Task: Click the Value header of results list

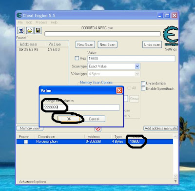Action: tap(55, 44)
